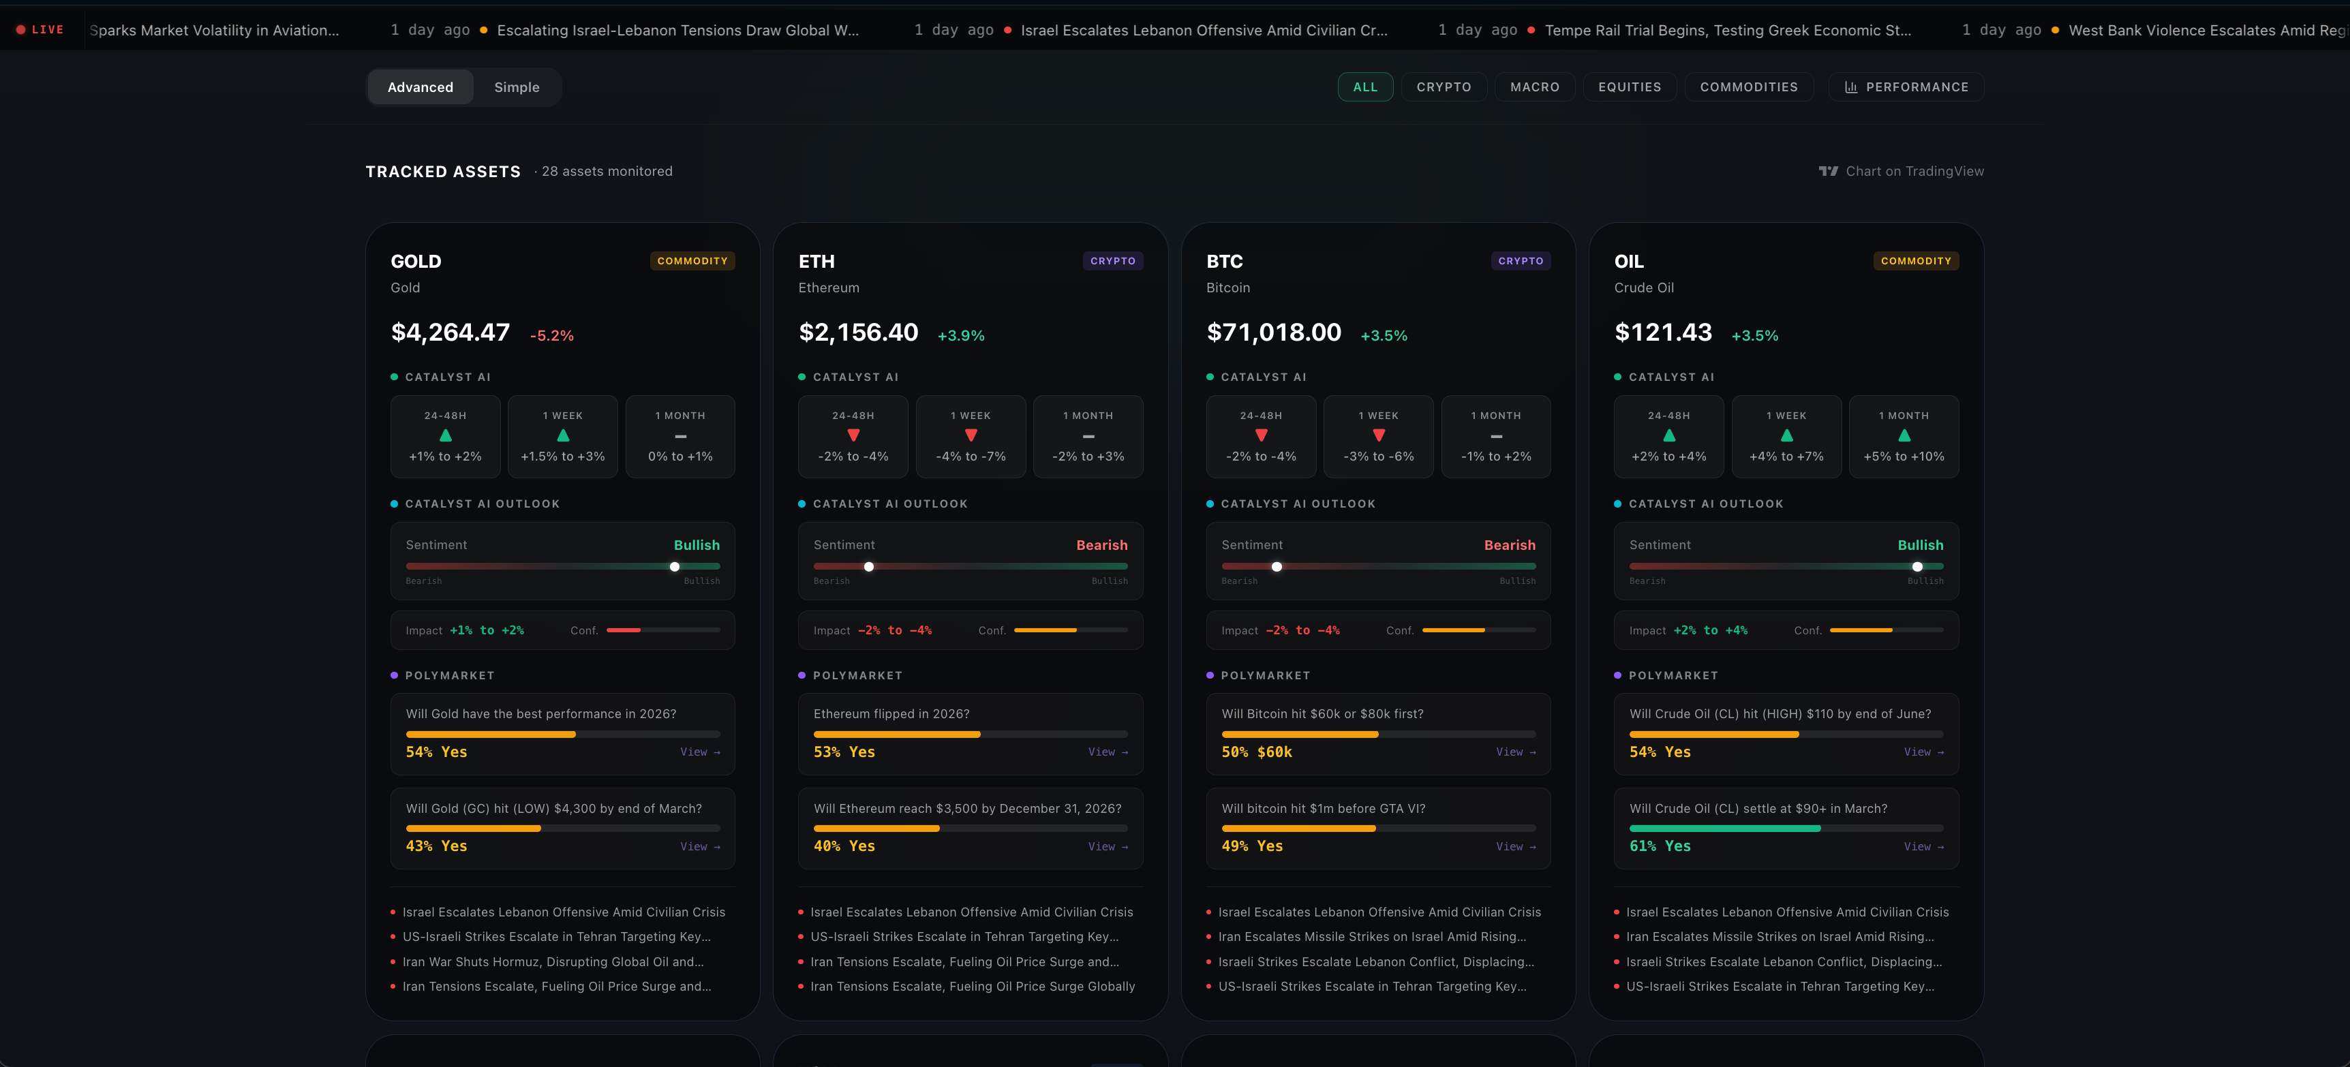Enable the Advanced view toggle

tap(420, 87)
